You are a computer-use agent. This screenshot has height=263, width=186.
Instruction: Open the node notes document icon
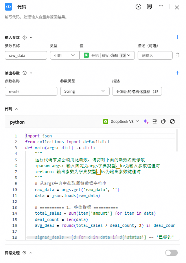pos(149,7)
